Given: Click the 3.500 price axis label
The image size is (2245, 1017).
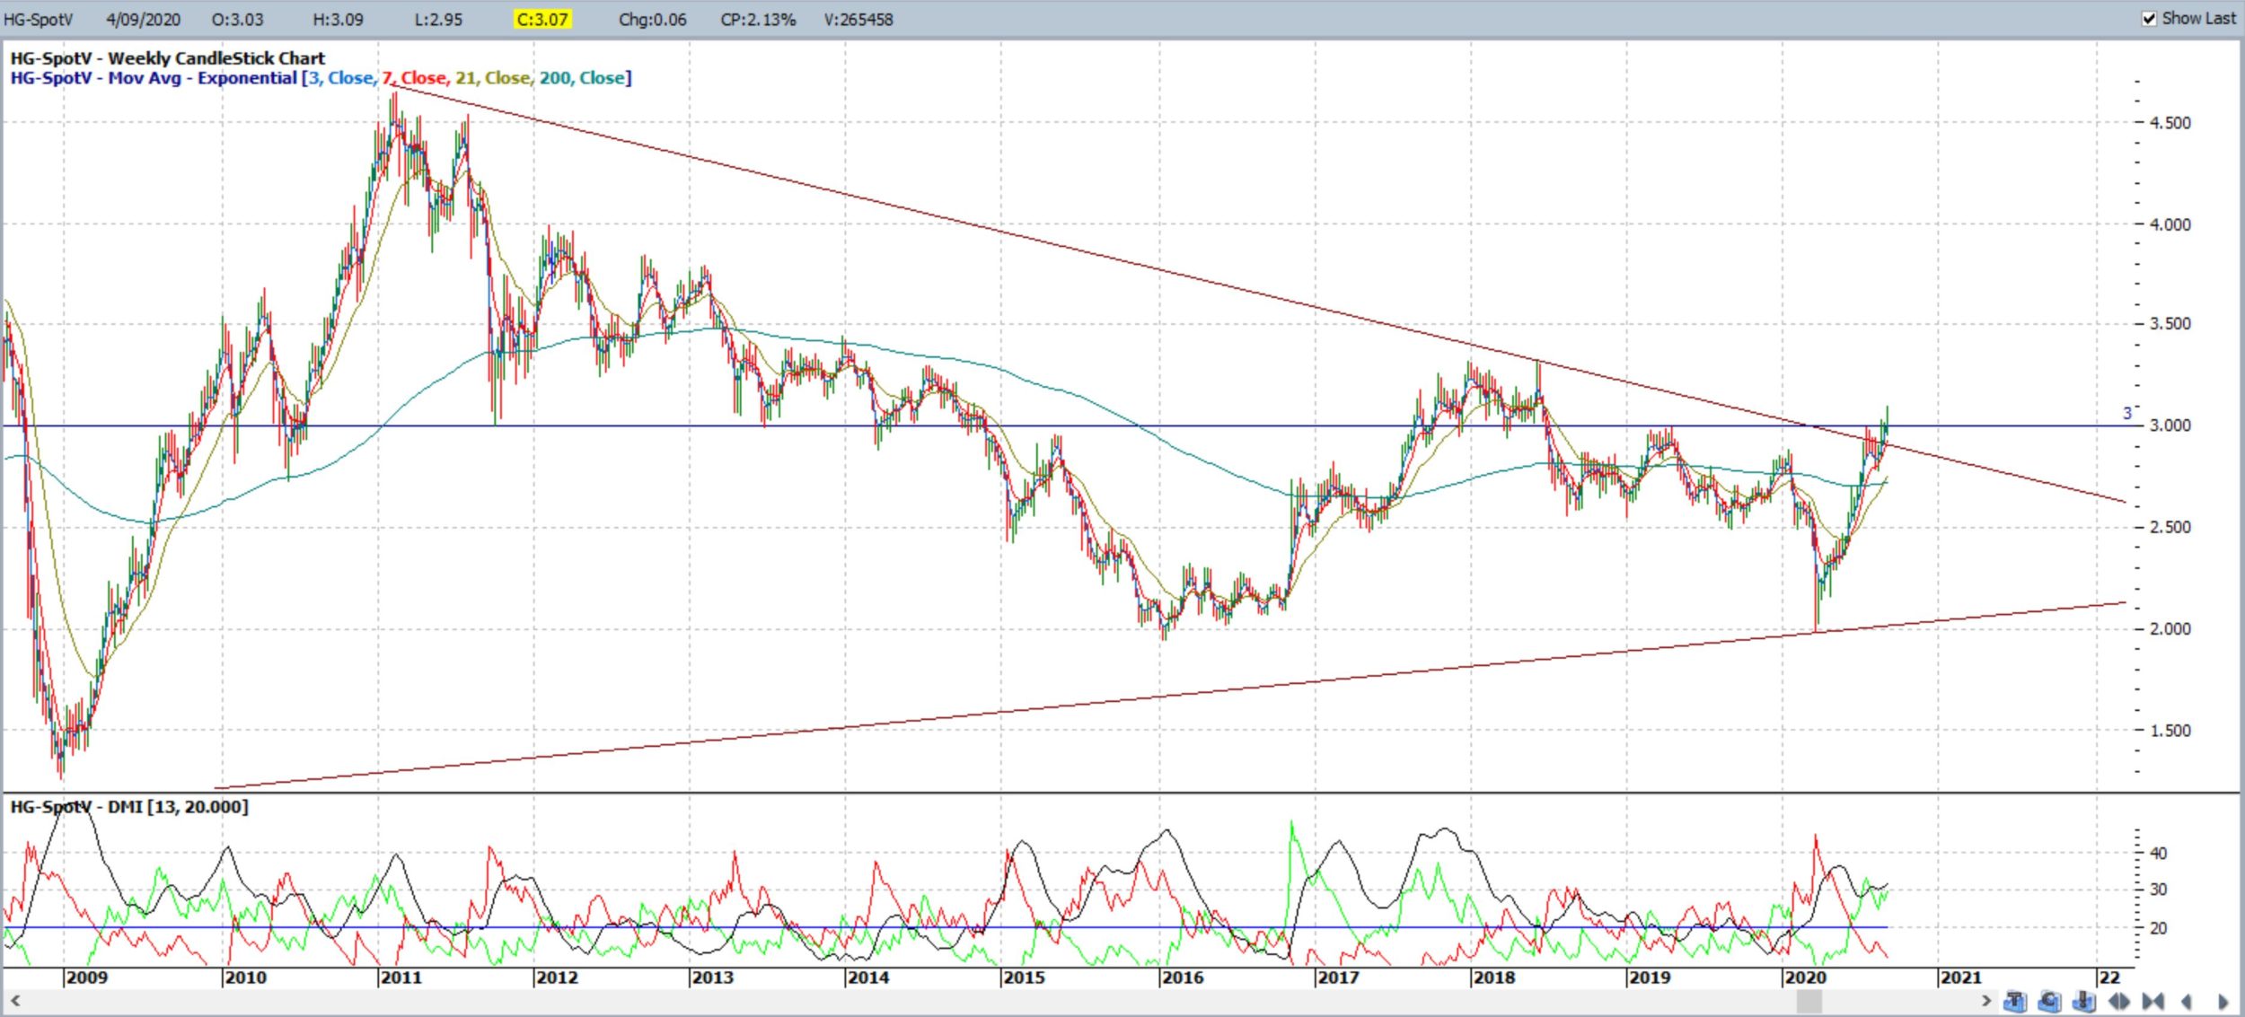Looking at the screenshot, I should [x=2170, y=324].
